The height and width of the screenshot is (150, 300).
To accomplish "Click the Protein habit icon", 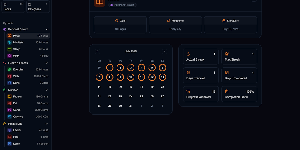I will click(10, 96).
